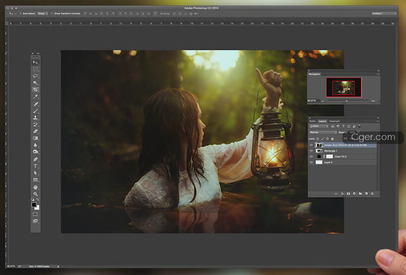Select the Brush tool

click(x=35, y=111)
